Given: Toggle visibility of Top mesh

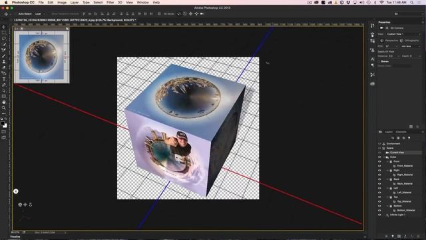Looking at the screenshot, I should tap(379, 197).
